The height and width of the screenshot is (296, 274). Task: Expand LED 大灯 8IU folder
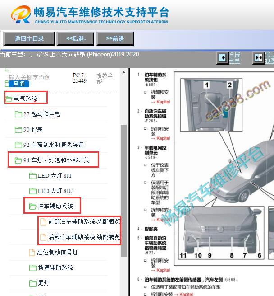pyautogui.click(x=55, y=191)
